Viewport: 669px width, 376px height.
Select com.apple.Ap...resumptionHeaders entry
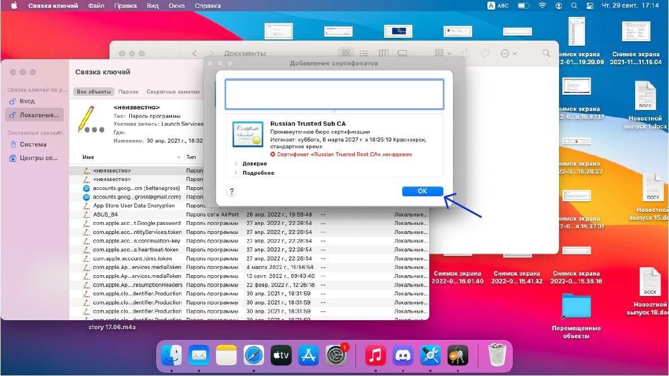[x=249, y=285]
